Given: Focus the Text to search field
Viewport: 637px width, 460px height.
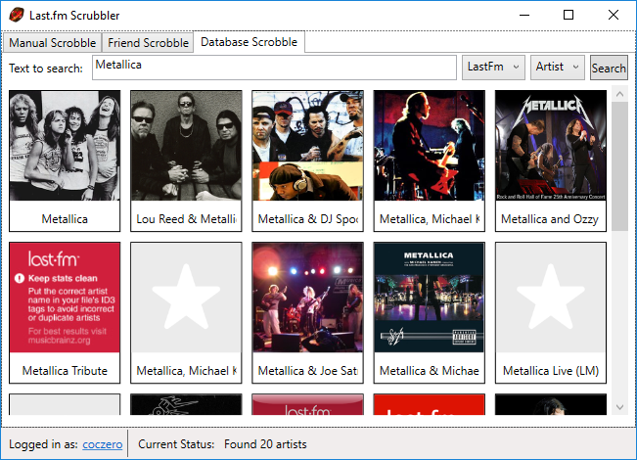Looking at the screenshot, I should pyautogui.click(x=274, y=68).
